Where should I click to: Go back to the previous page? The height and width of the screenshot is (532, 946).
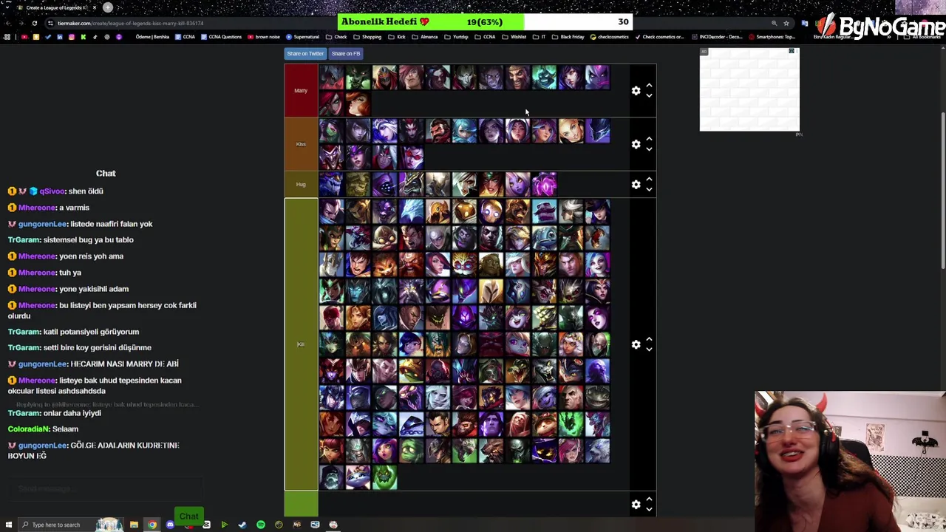pyautogui.click(x=7, y=23)
